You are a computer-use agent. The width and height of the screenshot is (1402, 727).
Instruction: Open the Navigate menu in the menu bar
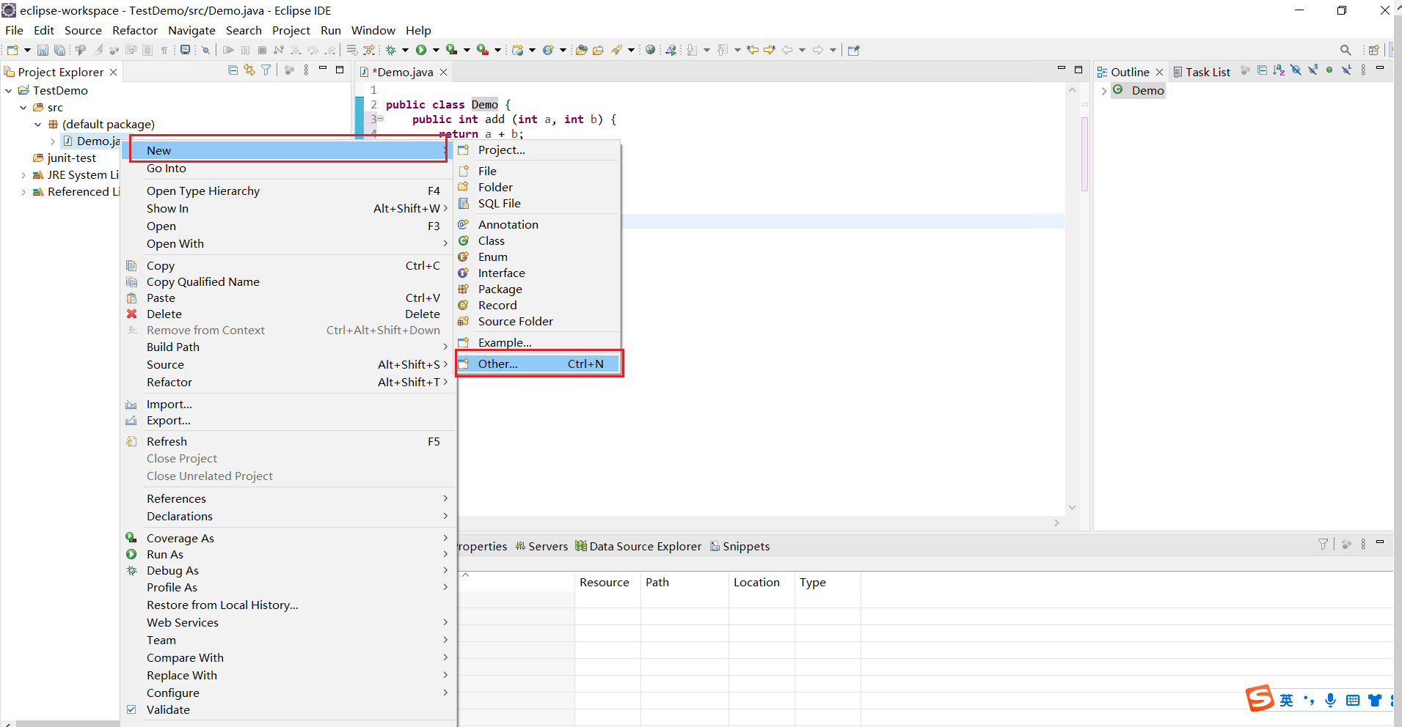[x=191, y=30]
